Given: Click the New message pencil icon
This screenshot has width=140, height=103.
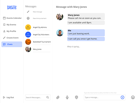Looking at the screenshot, I should [x=28, y=12].
